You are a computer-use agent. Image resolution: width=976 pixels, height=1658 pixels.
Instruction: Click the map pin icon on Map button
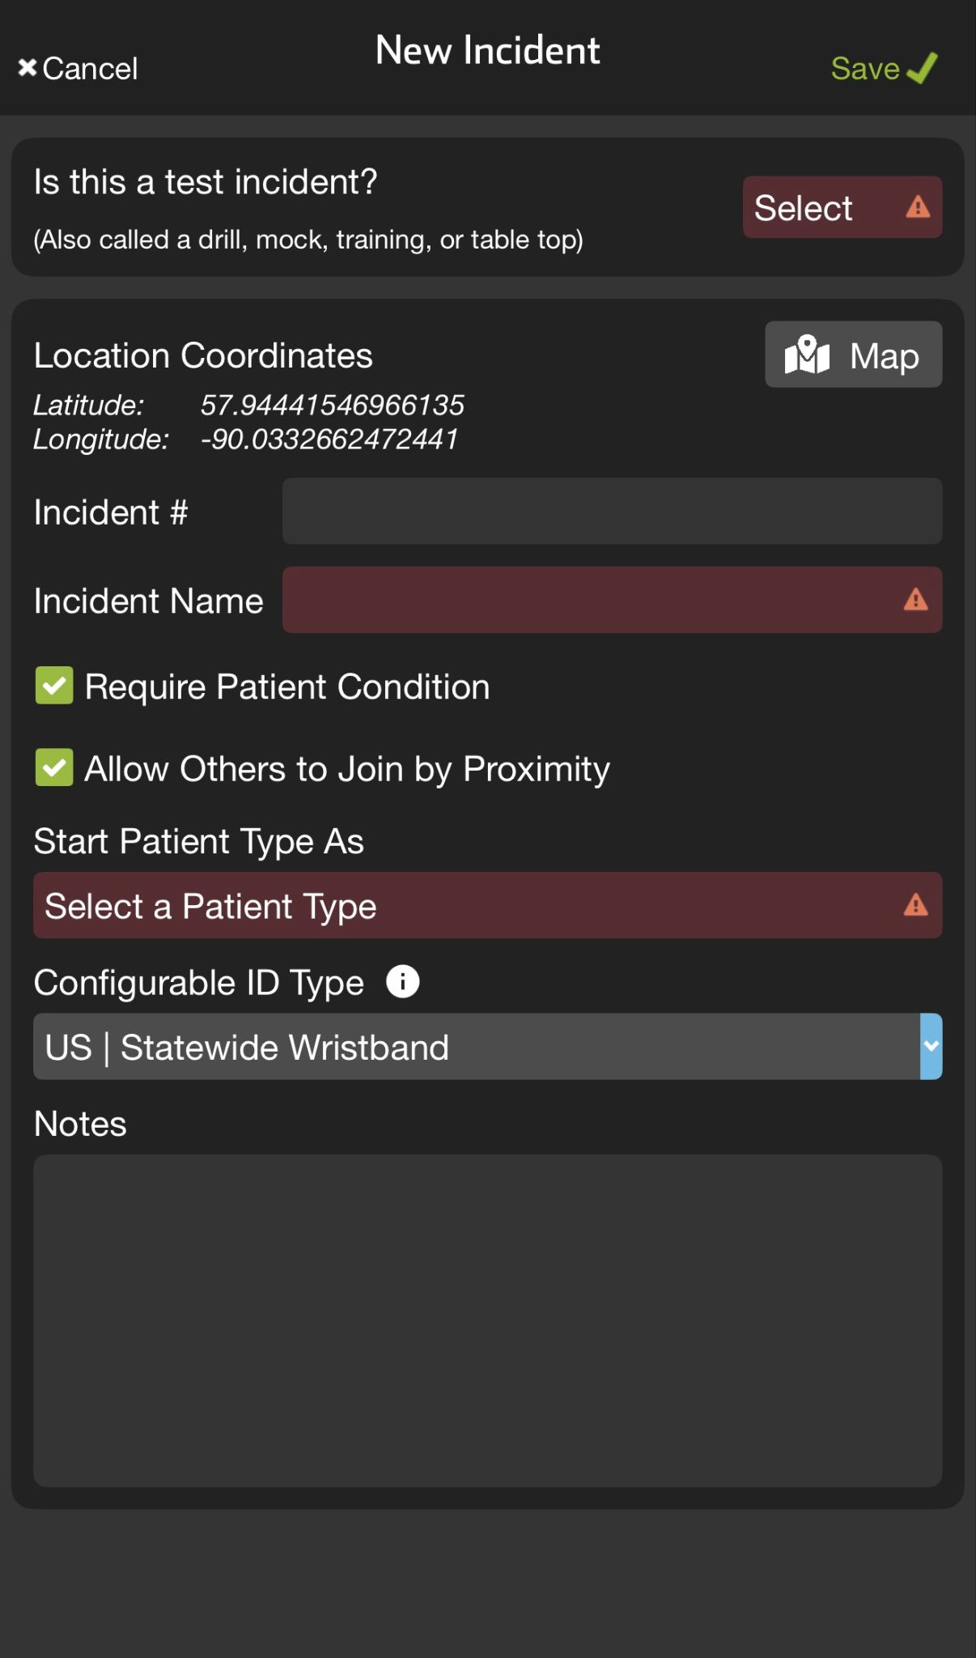click(807, 355)
